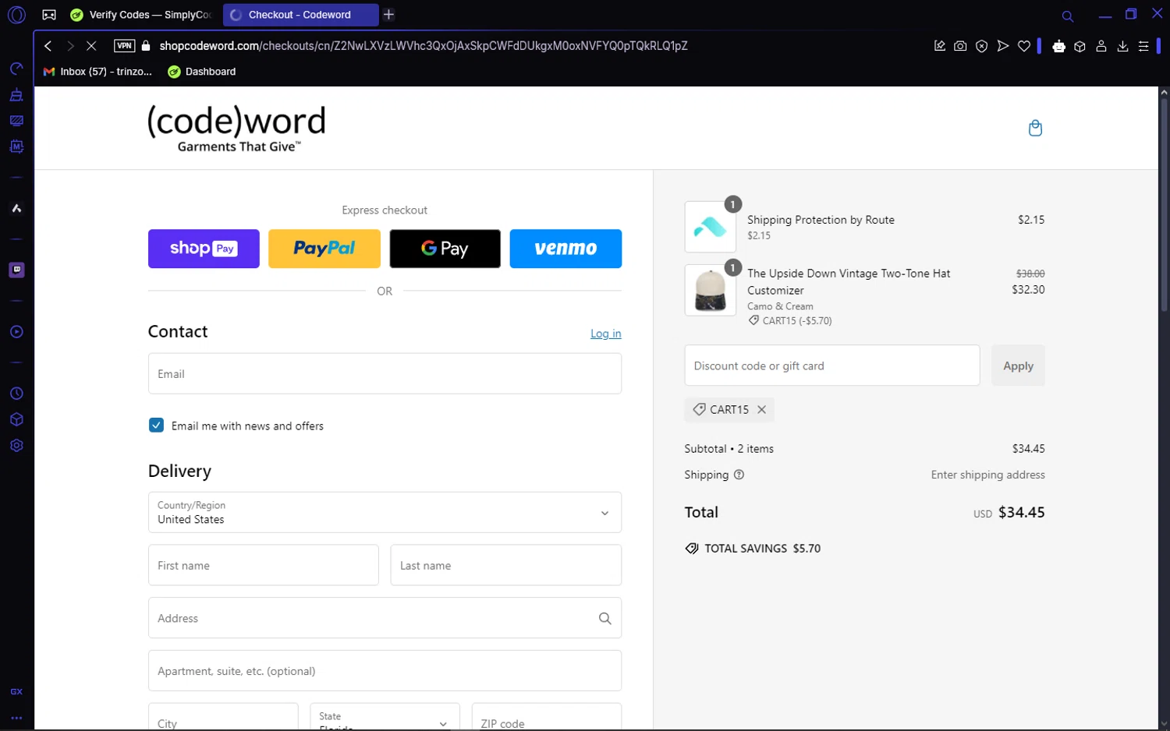Click the Two-Tone Hat product thumbnail
The height and width of the screenshot is (731, 1170).
710,290
